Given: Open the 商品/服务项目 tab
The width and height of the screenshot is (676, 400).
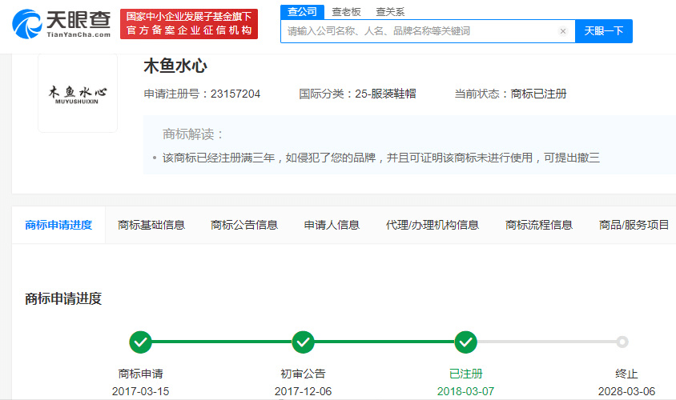Looking at the screenshot, I should coord(634,225).
